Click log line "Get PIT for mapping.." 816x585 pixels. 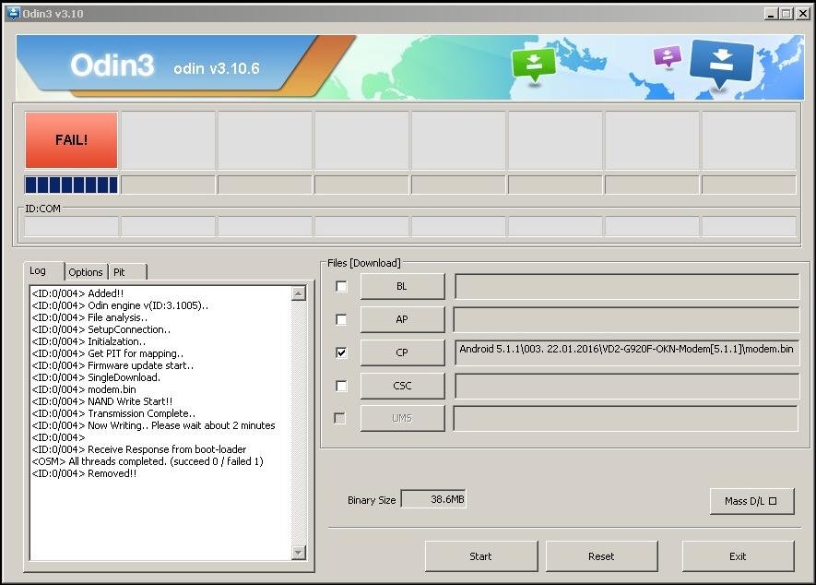(x=108, y=353)
